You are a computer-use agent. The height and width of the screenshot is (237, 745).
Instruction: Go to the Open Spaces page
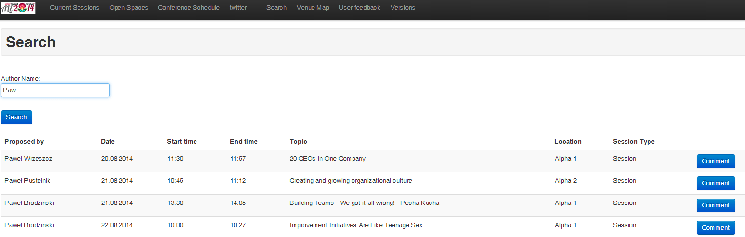pos(128,8)
